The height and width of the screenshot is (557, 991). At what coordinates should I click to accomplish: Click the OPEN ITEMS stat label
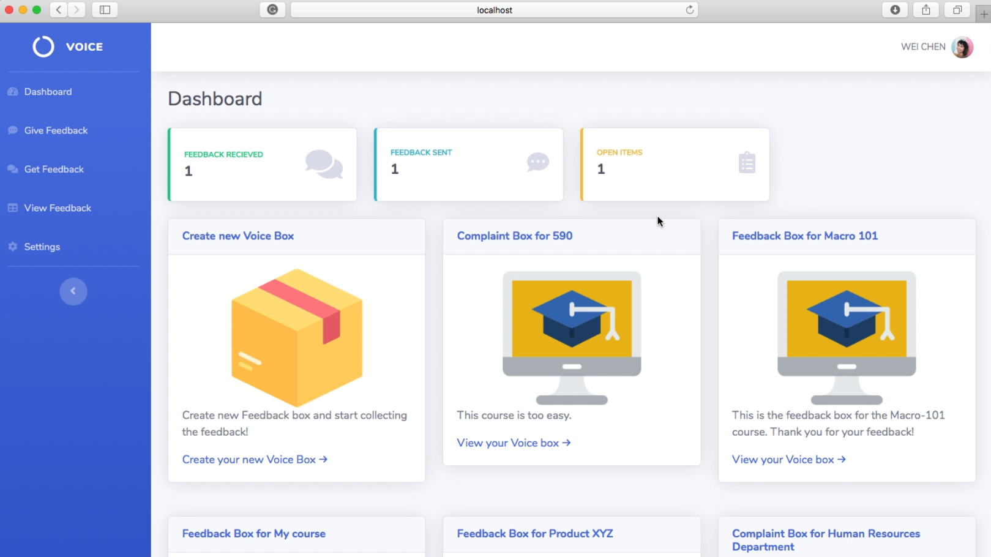(619, 152)
